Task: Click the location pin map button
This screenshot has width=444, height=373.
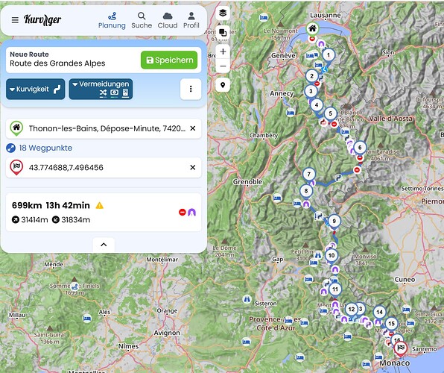Action: tap(223, 85)
